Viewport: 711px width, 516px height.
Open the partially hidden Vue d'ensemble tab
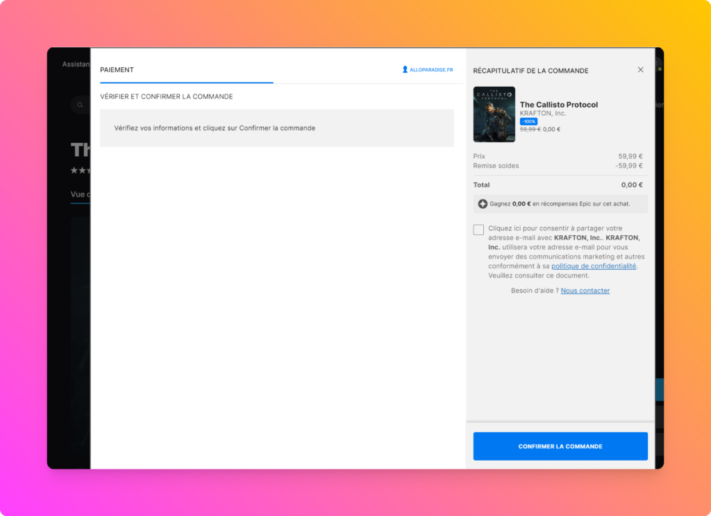(x=80, y=195)
